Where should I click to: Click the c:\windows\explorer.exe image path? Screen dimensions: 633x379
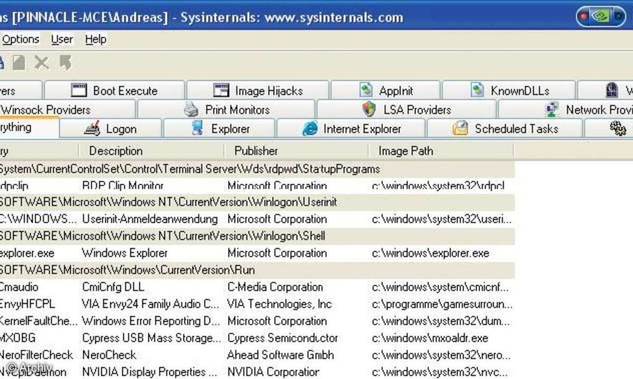coord(430,253)
